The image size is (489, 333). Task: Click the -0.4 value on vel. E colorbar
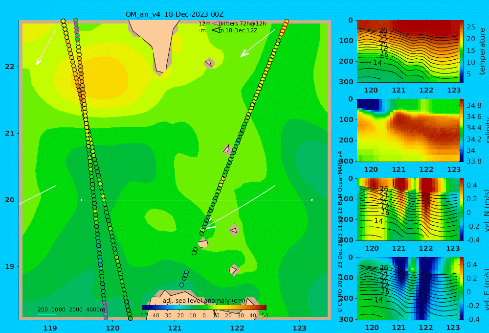[x=472, y=319]
